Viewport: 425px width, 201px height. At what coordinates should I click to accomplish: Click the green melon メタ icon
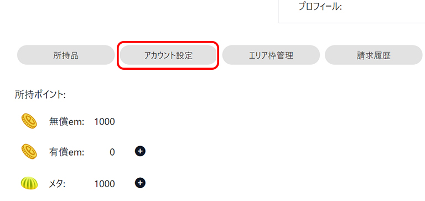coord(29,183)
